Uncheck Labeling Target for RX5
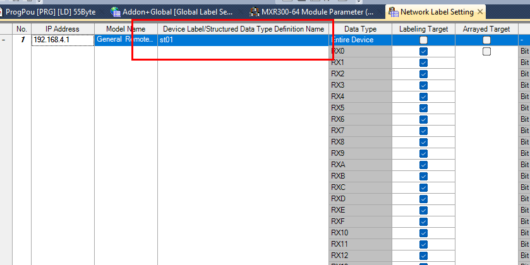530x265 pixels. 423,109
